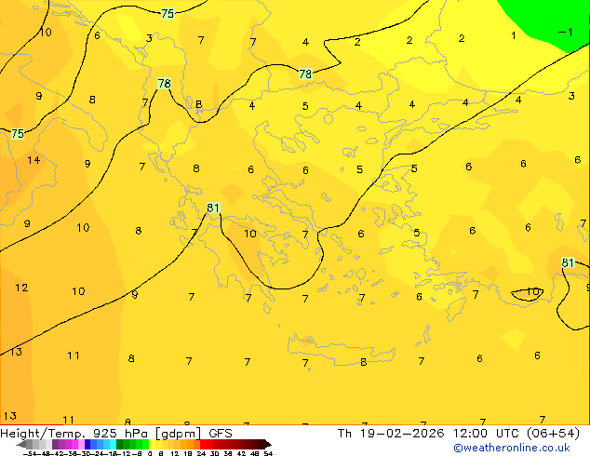Viewport: 590px width, 456px height.
Task: Click the temperature value '14' on the map
Action: pos(34,160)
